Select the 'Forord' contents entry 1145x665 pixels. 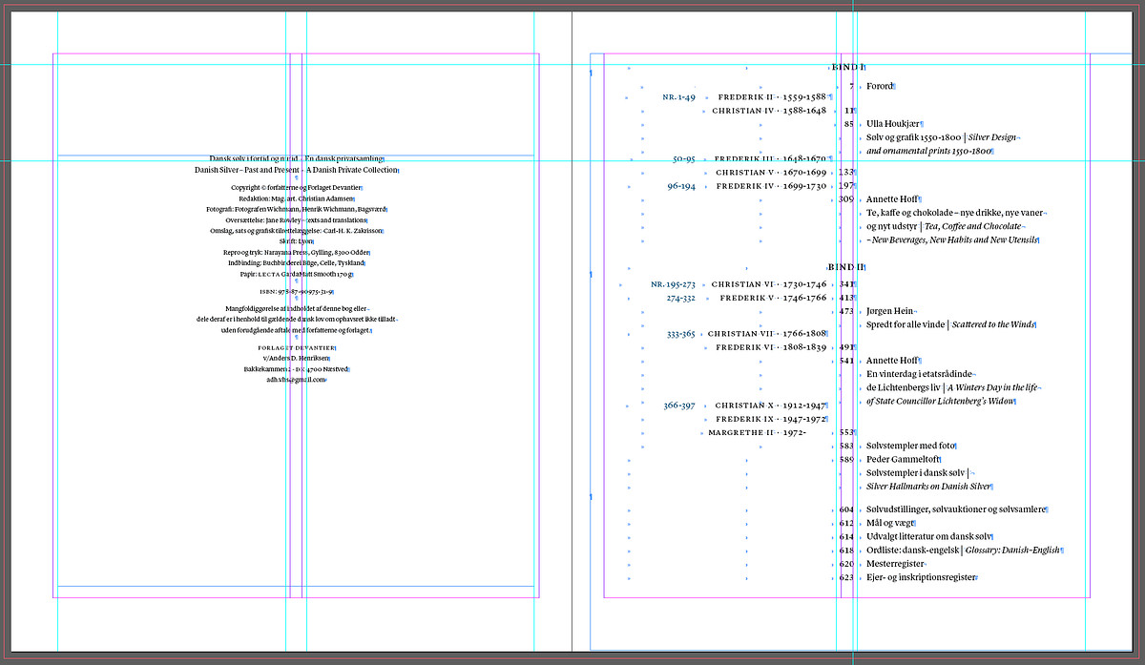(880, 87)
